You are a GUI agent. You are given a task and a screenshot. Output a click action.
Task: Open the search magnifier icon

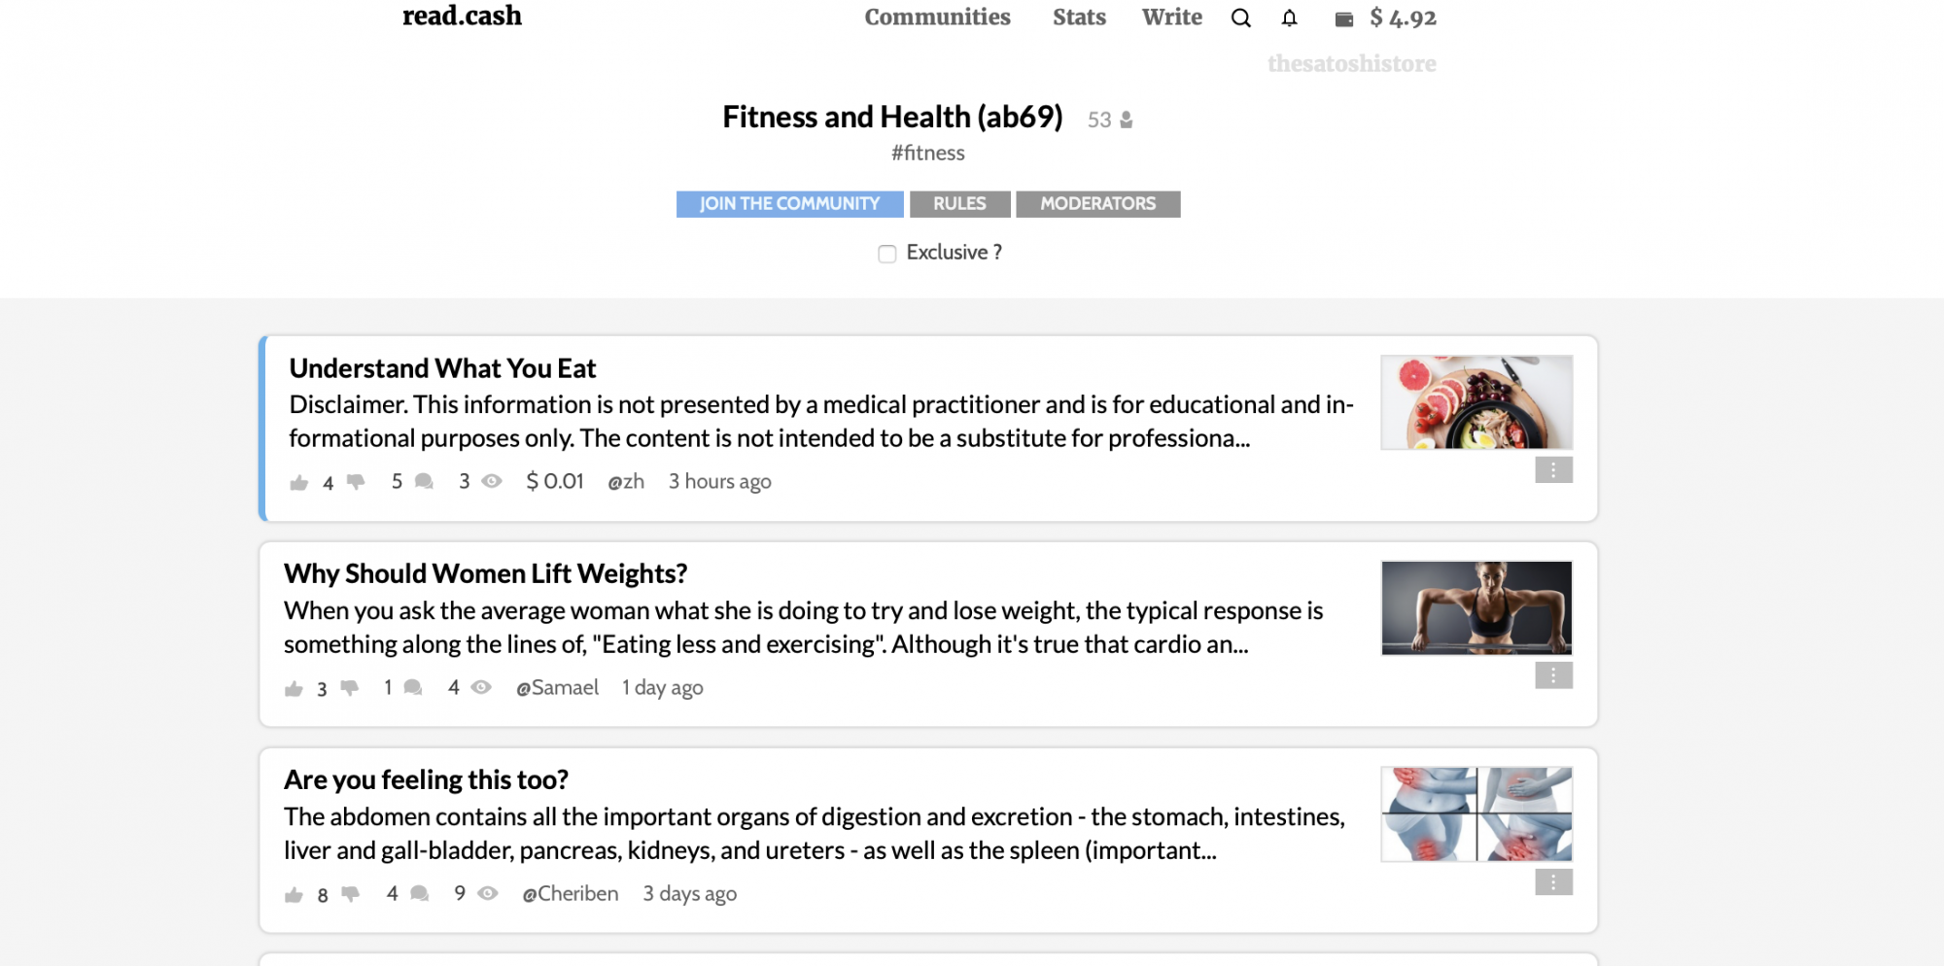pyautogui.click(x=1240, y=17)
